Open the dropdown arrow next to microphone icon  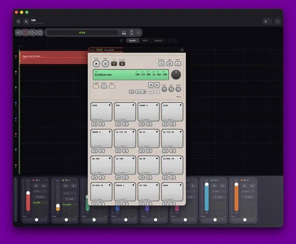271,21
